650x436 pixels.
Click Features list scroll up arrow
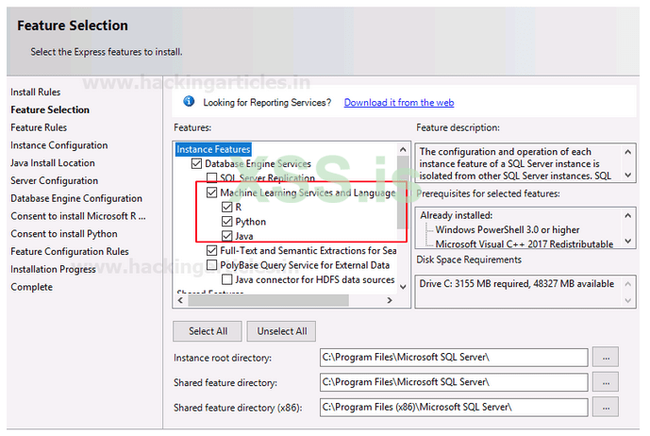403,149
